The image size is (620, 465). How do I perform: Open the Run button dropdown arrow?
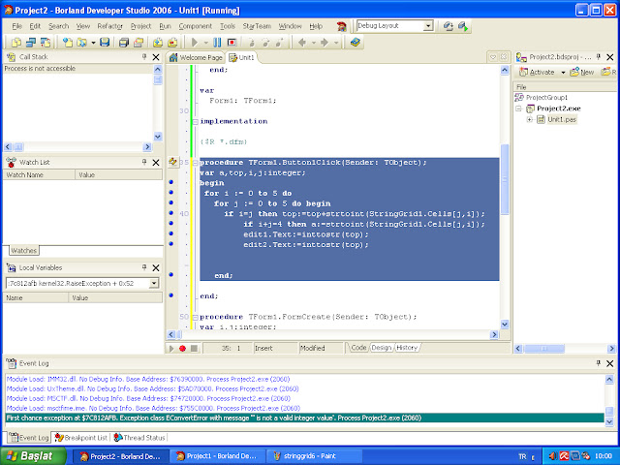205,43
